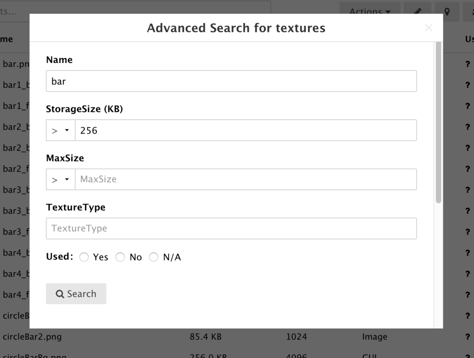Open the StorageSize comparison operator dropdown
Viewport: 474px width, 358px height.
[61, 130]
